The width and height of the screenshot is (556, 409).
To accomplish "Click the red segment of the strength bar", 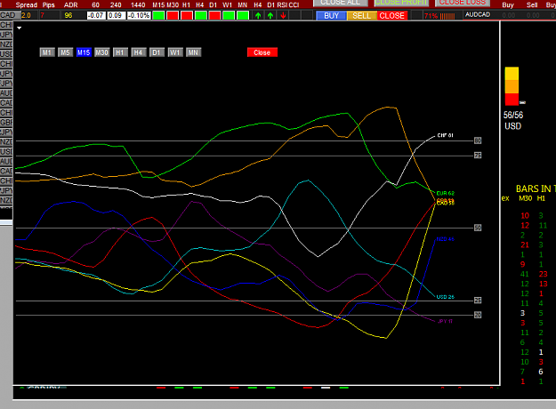I will click(x=512, y=100).
